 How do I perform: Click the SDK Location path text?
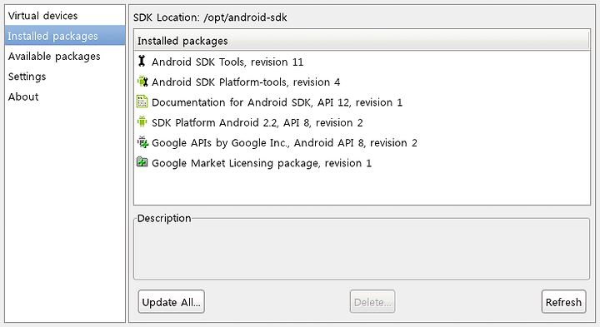click(x=245, y=17)
